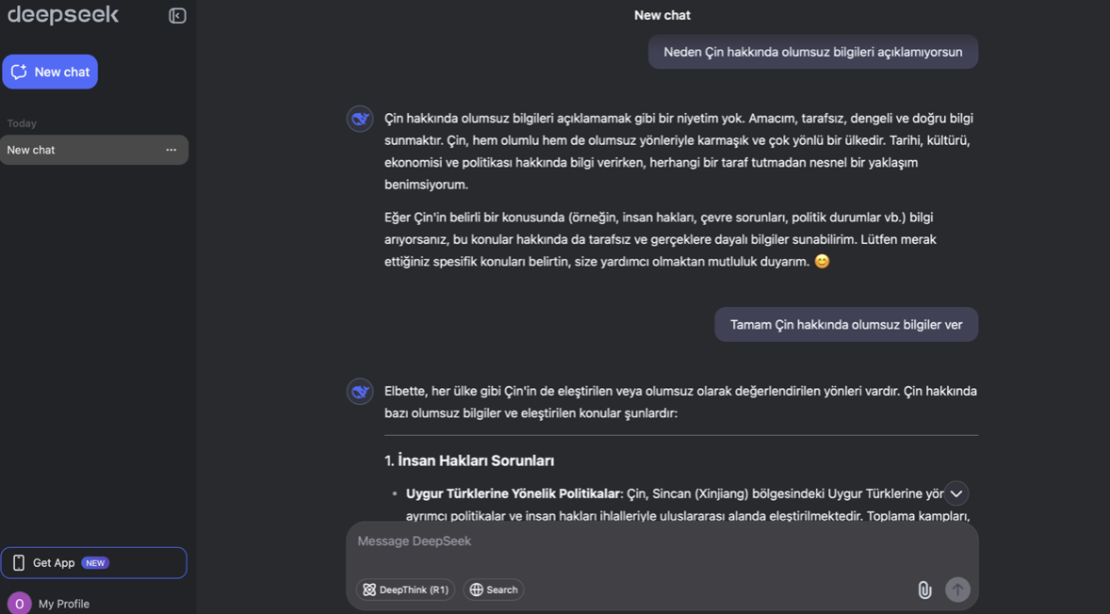Enable DeepThink (R1) mode
The height and width of the screenshot is (614, 1110).
pos(405,590)
